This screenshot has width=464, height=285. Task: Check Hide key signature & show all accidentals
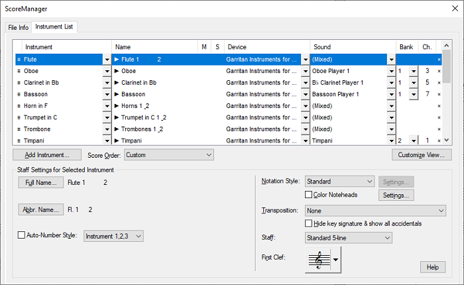[x=309, y=223]
